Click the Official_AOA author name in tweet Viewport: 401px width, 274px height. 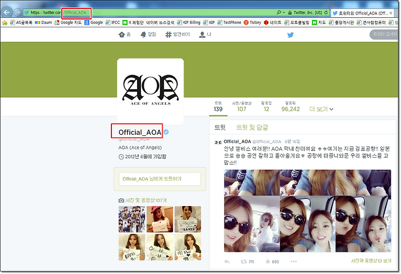pyautogui.click(x=237, y=141)
